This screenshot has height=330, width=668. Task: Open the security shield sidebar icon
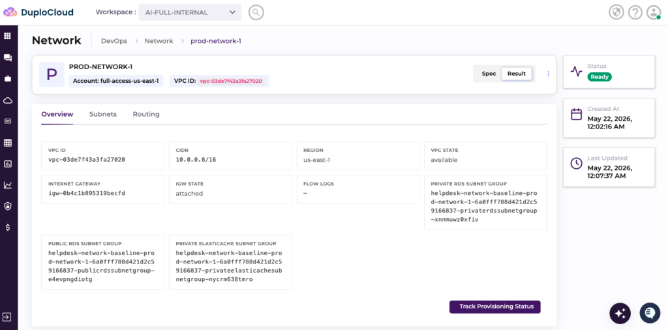(8, 206)
